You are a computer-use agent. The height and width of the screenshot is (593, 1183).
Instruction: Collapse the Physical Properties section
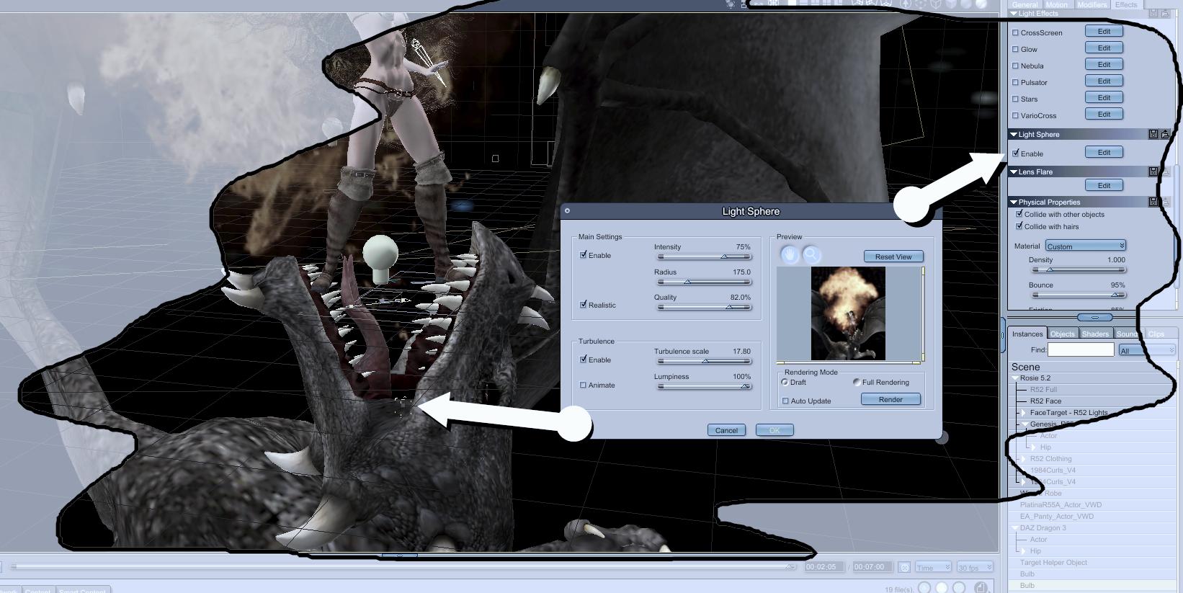tap(1014, 202)
